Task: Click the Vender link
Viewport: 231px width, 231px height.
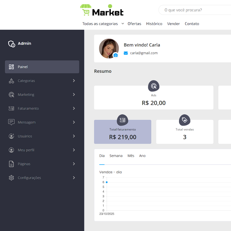Action: pyautogui.click(x=173, y=24)
